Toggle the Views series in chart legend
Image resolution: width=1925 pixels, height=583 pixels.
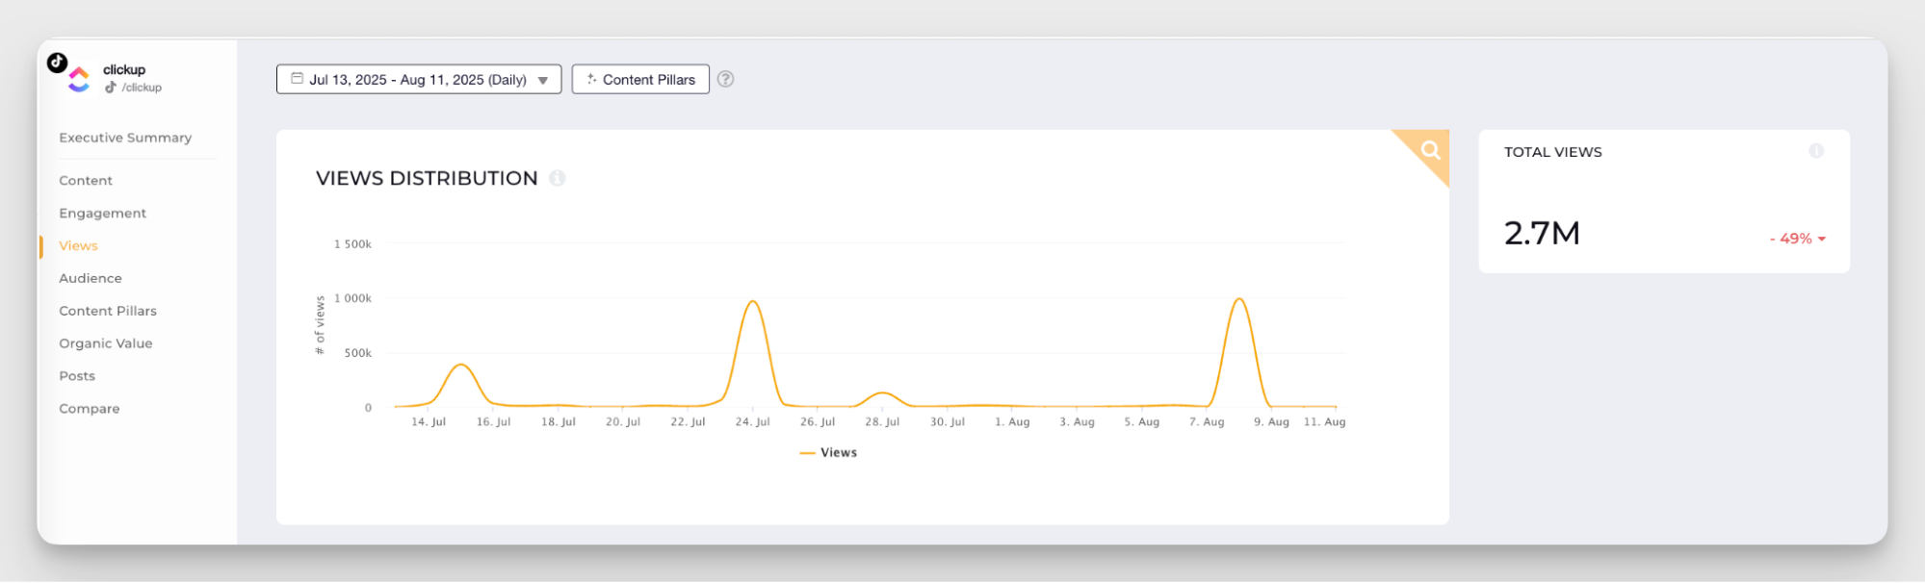828,453
